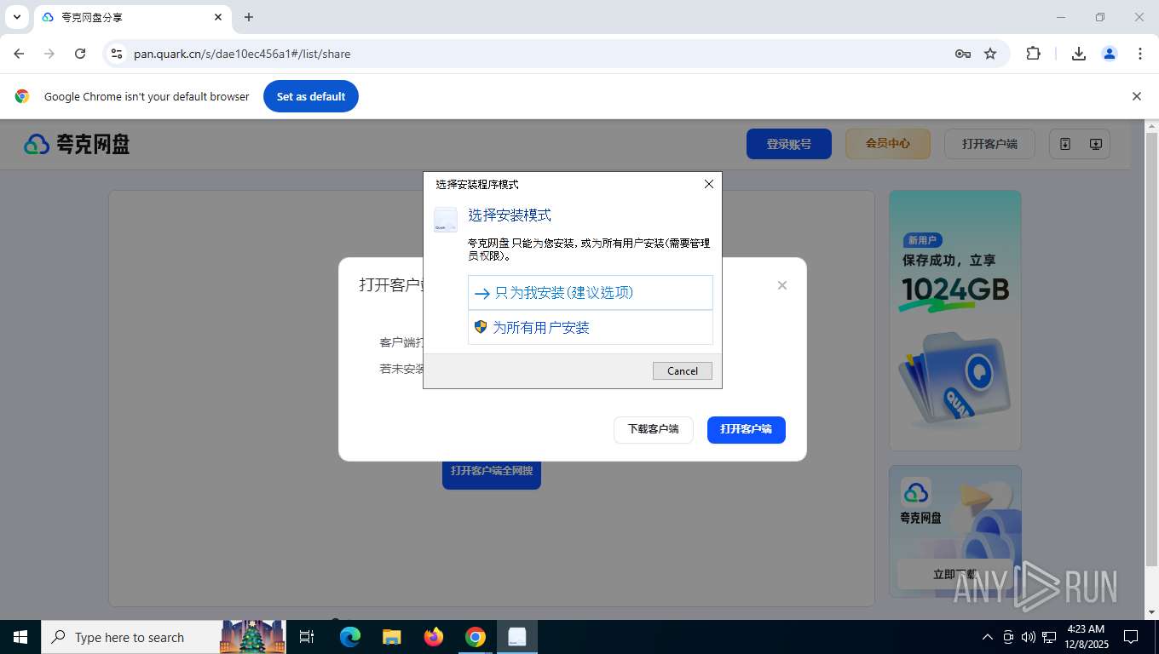Open the 1024GB new user promo banner
Viewport: 1159px width, 654px height.
pos(954,320)
